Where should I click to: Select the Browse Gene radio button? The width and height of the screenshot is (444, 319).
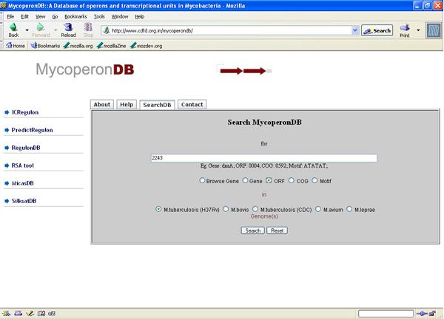(x=203, y=179)
